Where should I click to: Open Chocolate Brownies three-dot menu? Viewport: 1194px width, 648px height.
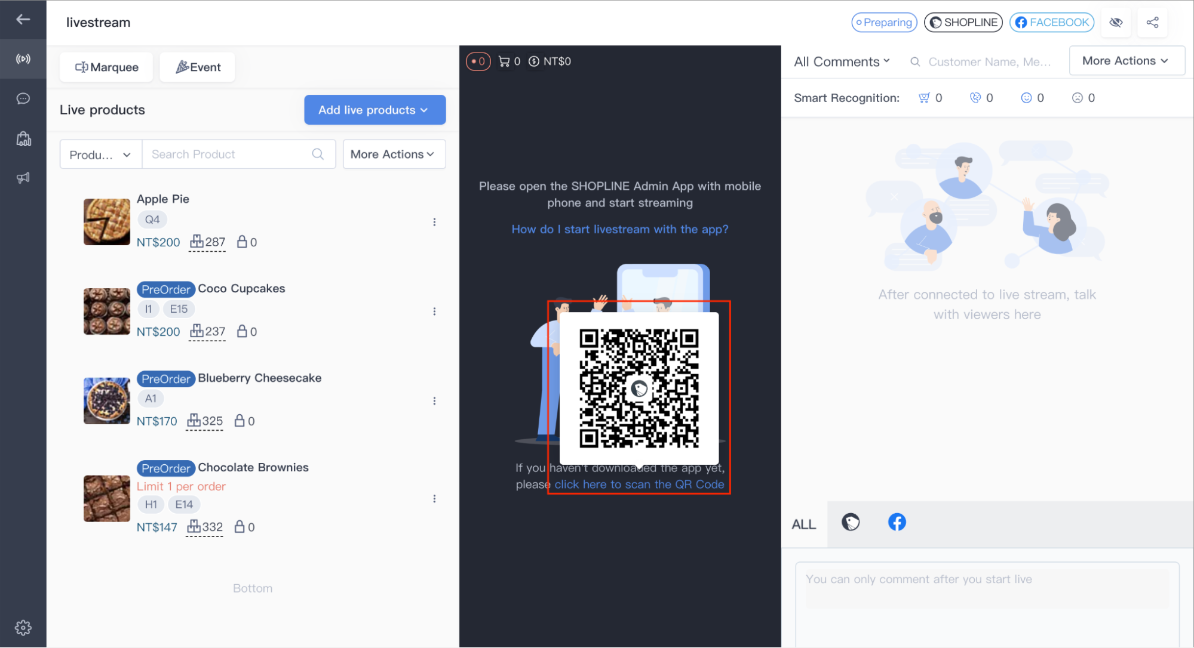click(434, 499)
